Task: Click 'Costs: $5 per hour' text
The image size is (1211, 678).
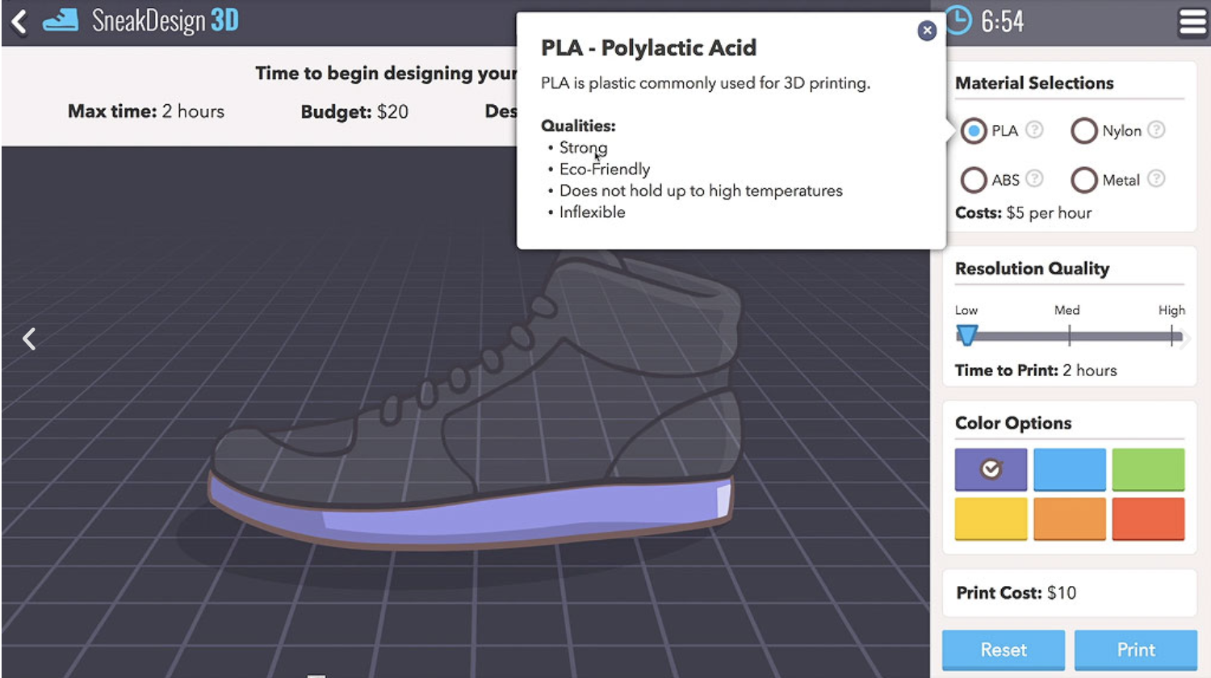Action: (x=1023, y=213)
